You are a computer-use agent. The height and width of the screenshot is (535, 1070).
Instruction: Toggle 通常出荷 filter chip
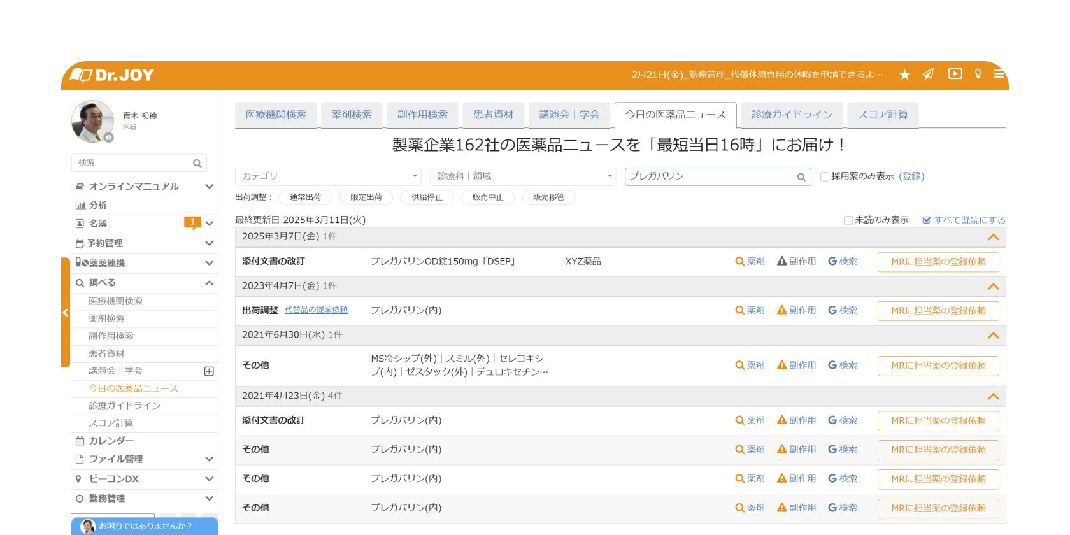(x=306, y=197)
